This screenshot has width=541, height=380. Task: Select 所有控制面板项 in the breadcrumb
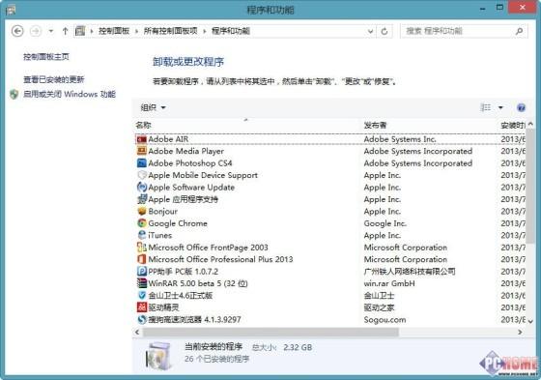tap(170, 31)
